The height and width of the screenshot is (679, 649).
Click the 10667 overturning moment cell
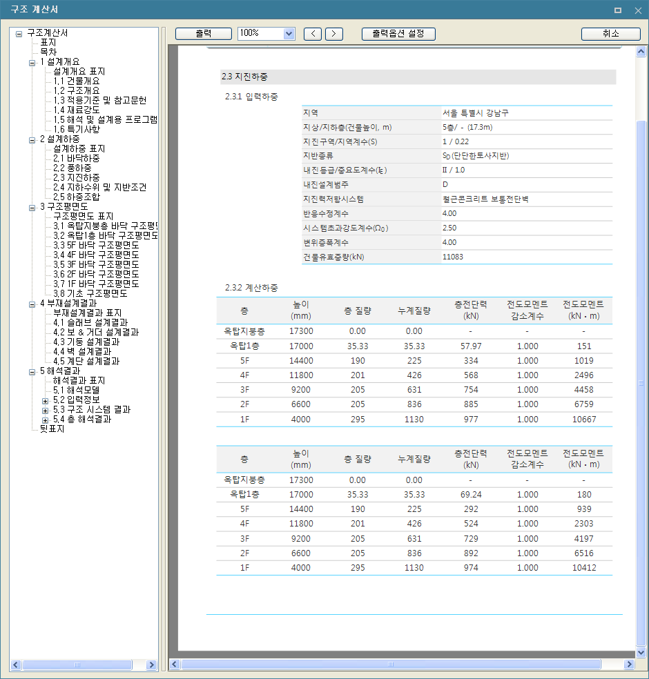tap(584, 419)
